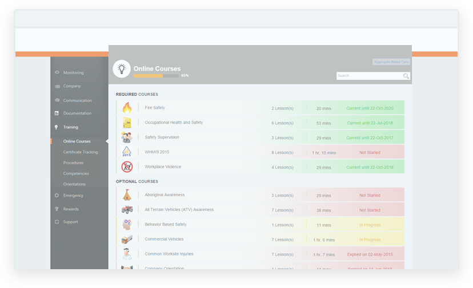This screenshot has width=473, height=288.
Task: Click the Communication speech bubble icon
Action: 57,100
